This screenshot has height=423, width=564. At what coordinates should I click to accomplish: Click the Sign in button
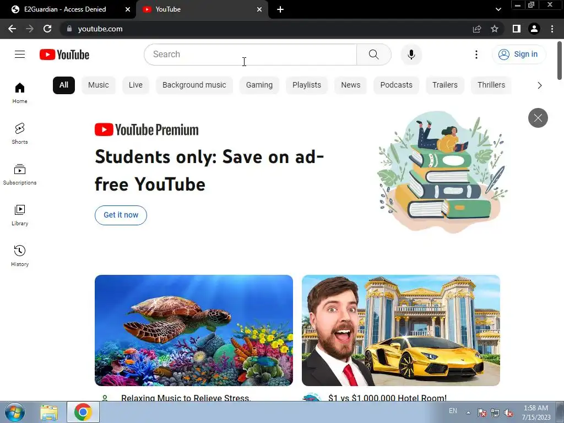pyautogui.click(x=519, y=55)
